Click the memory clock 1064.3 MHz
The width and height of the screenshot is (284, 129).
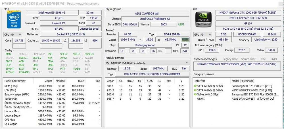[x=128, y=40]
